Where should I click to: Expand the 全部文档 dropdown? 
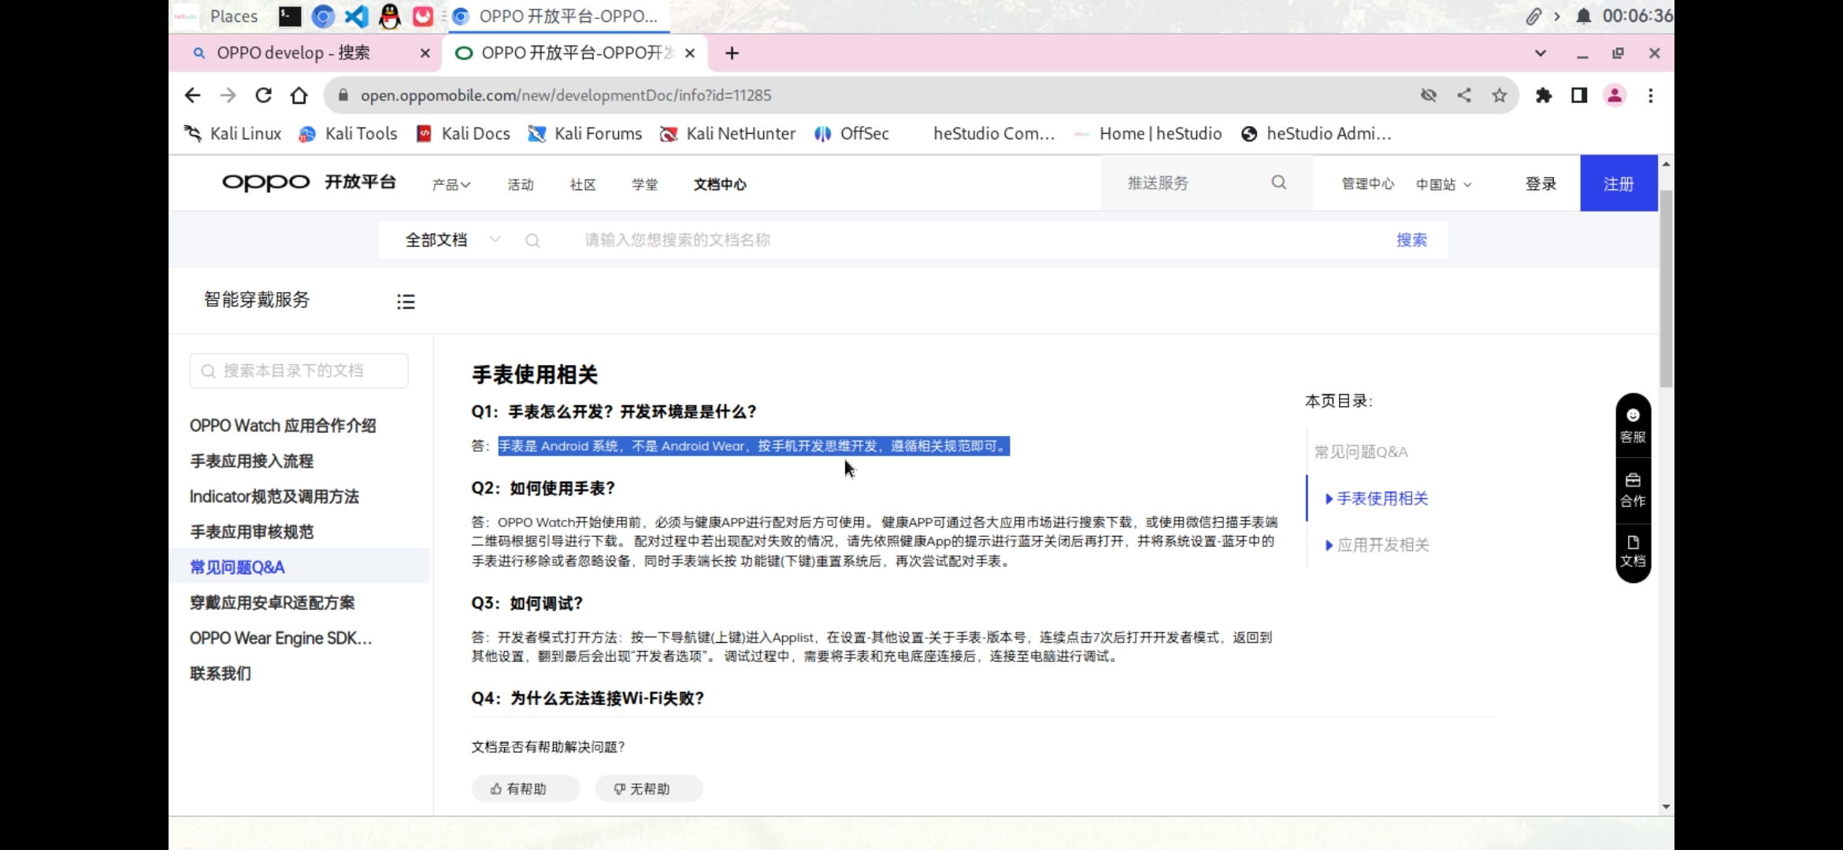click(x=452, y=240)
